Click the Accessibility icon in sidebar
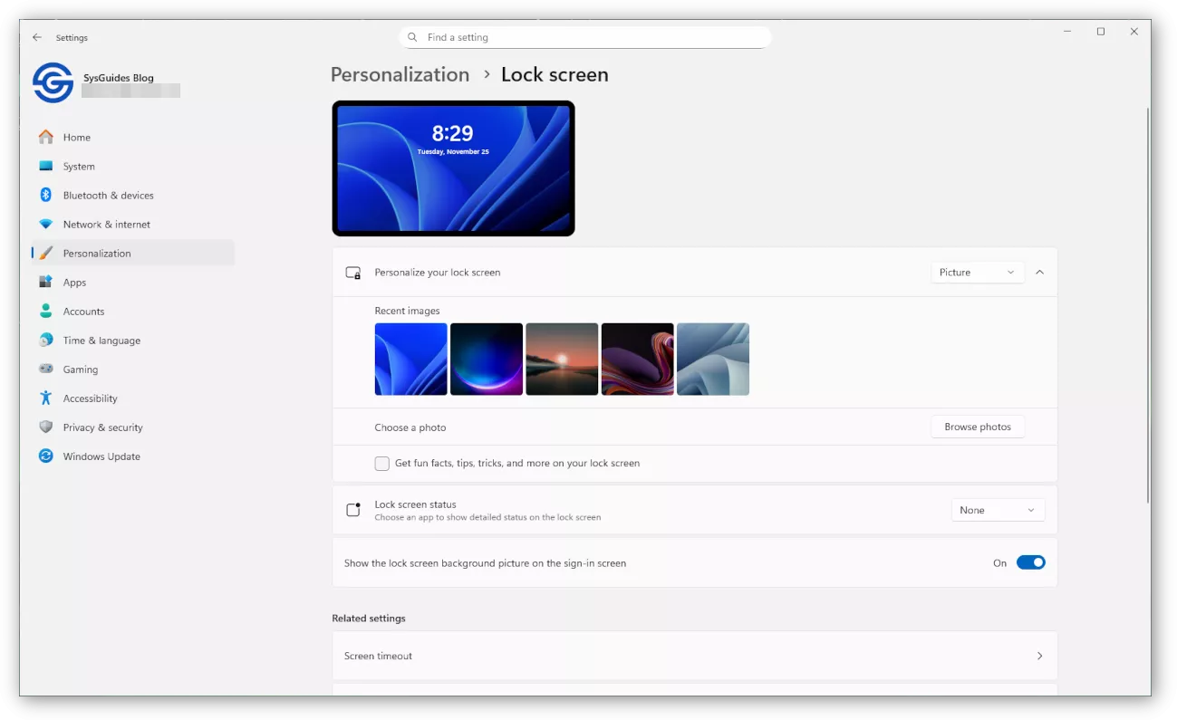Screen dimensions: 1177x720 pyautogui.click(x=46, y=398)
